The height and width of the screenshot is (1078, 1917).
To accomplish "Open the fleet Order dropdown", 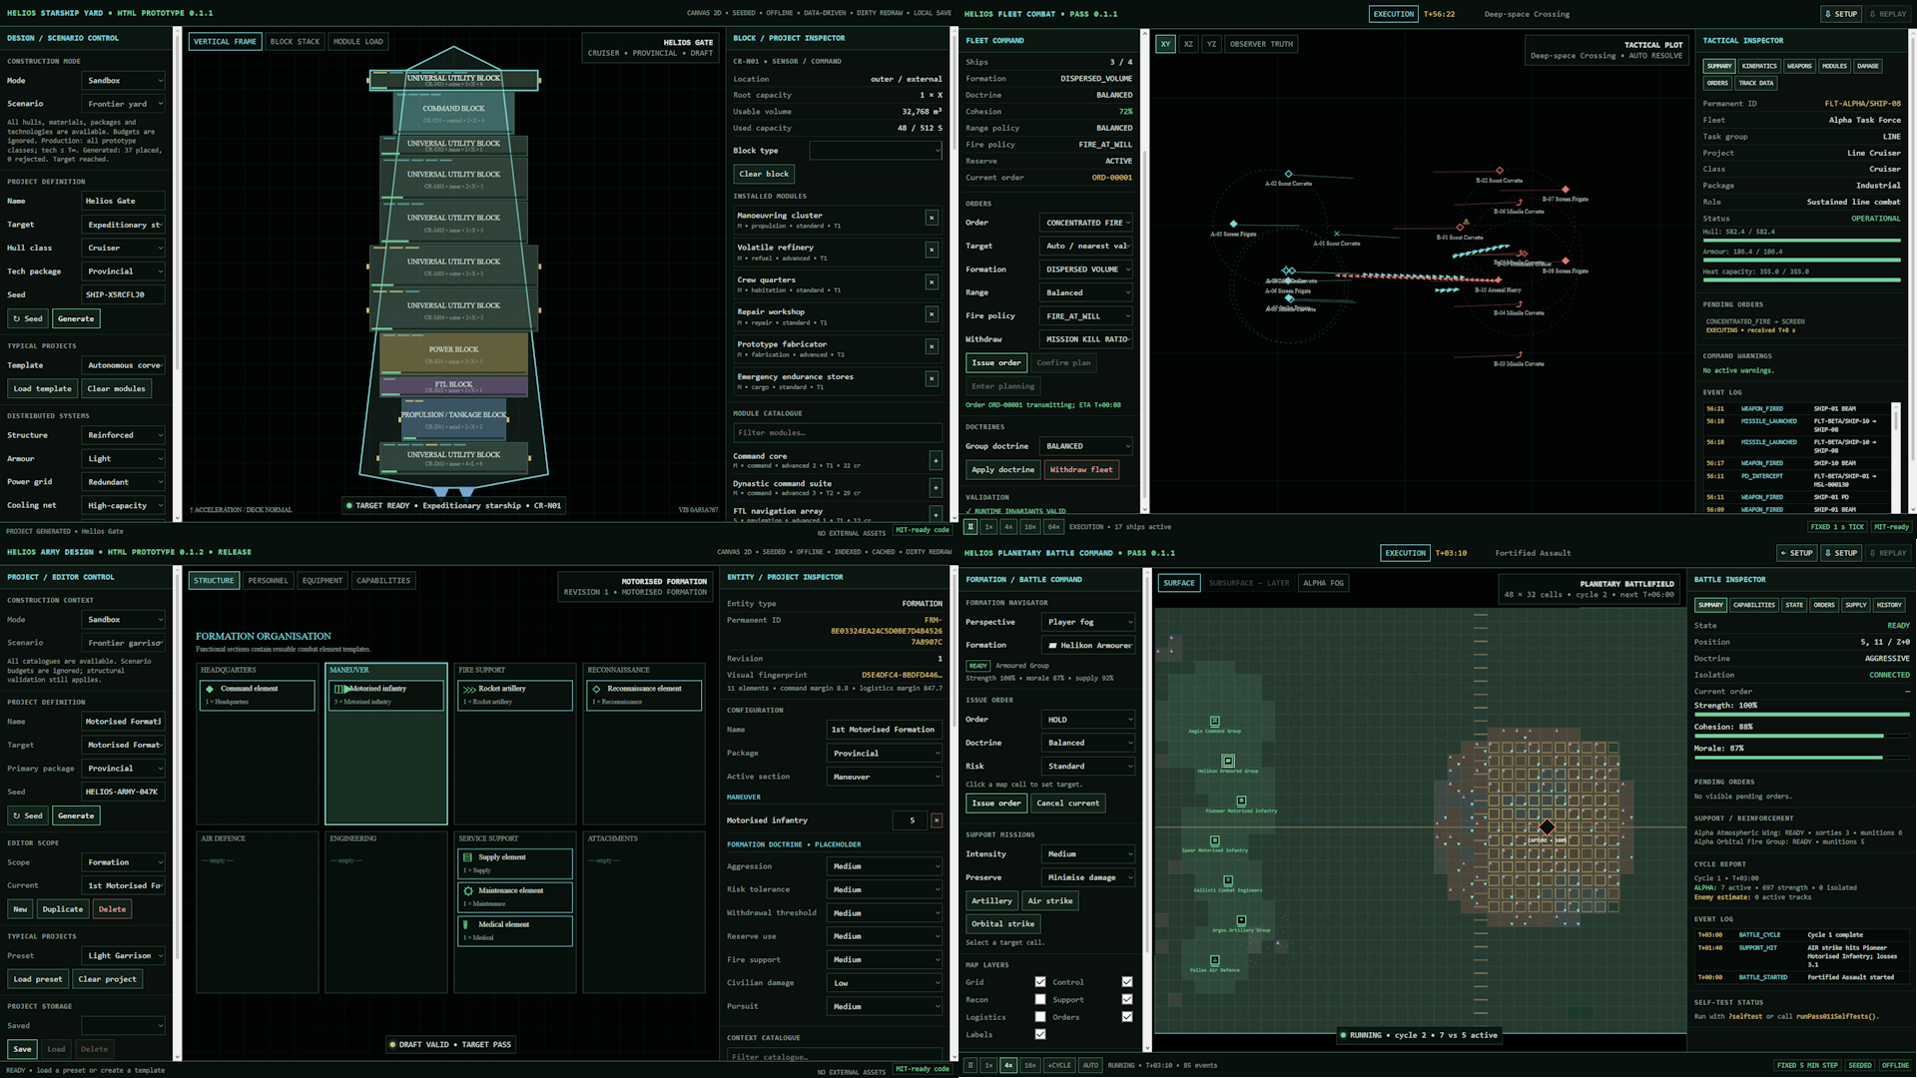I will click(1087, 223).
